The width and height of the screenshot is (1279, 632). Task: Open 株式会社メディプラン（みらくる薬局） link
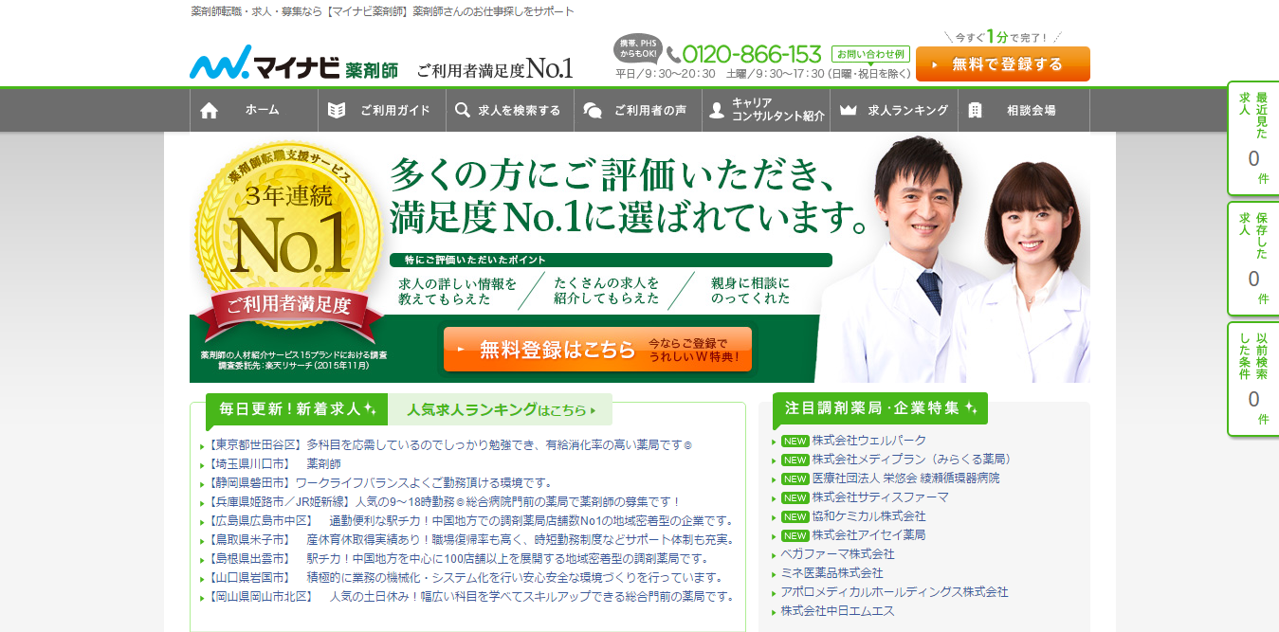[912, 460]
